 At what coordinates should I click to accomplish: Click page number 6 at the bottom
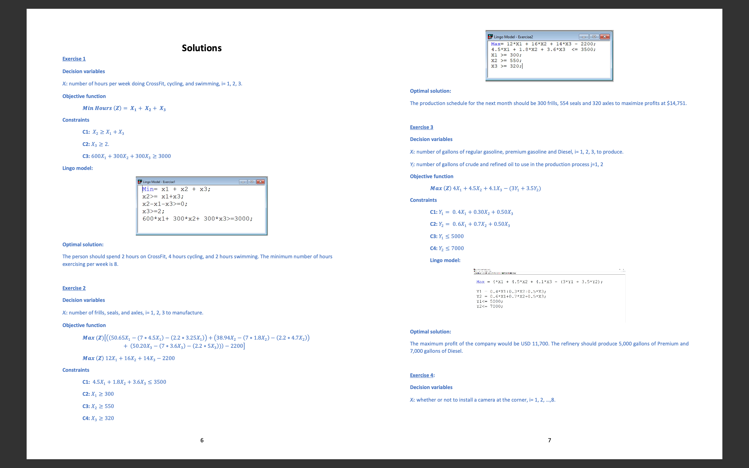(202, 440)
